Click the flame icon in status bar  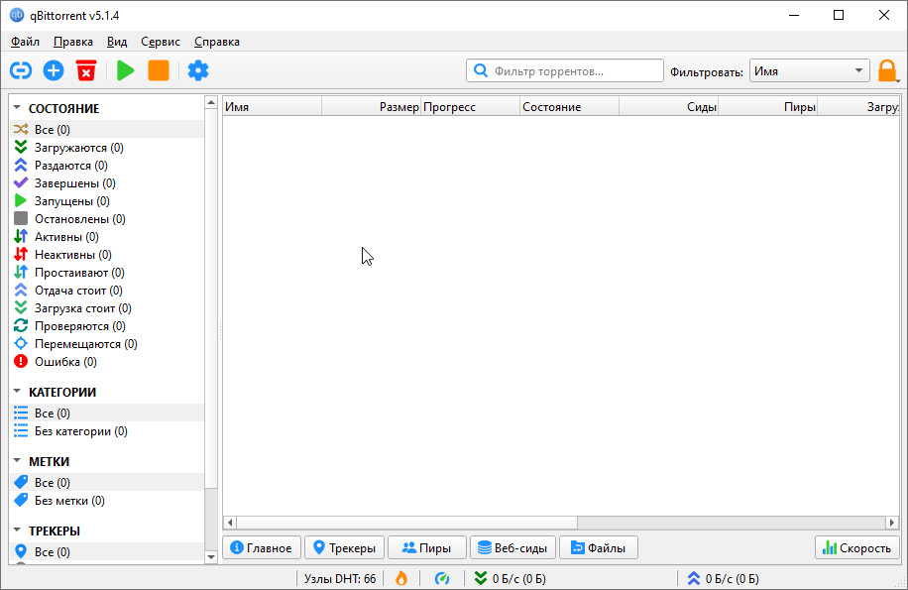401,578
